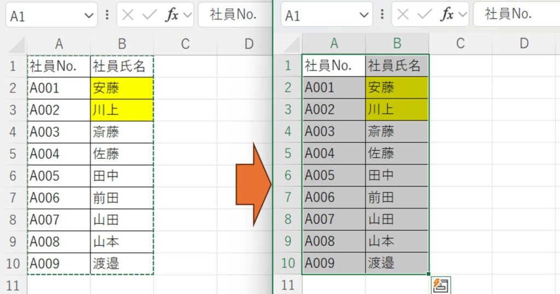Image resolution: width=560 pixels, height=294 pixels.
Task: Click the Cancel X icon in right formula bar
Action: click(x=403, y=14)
